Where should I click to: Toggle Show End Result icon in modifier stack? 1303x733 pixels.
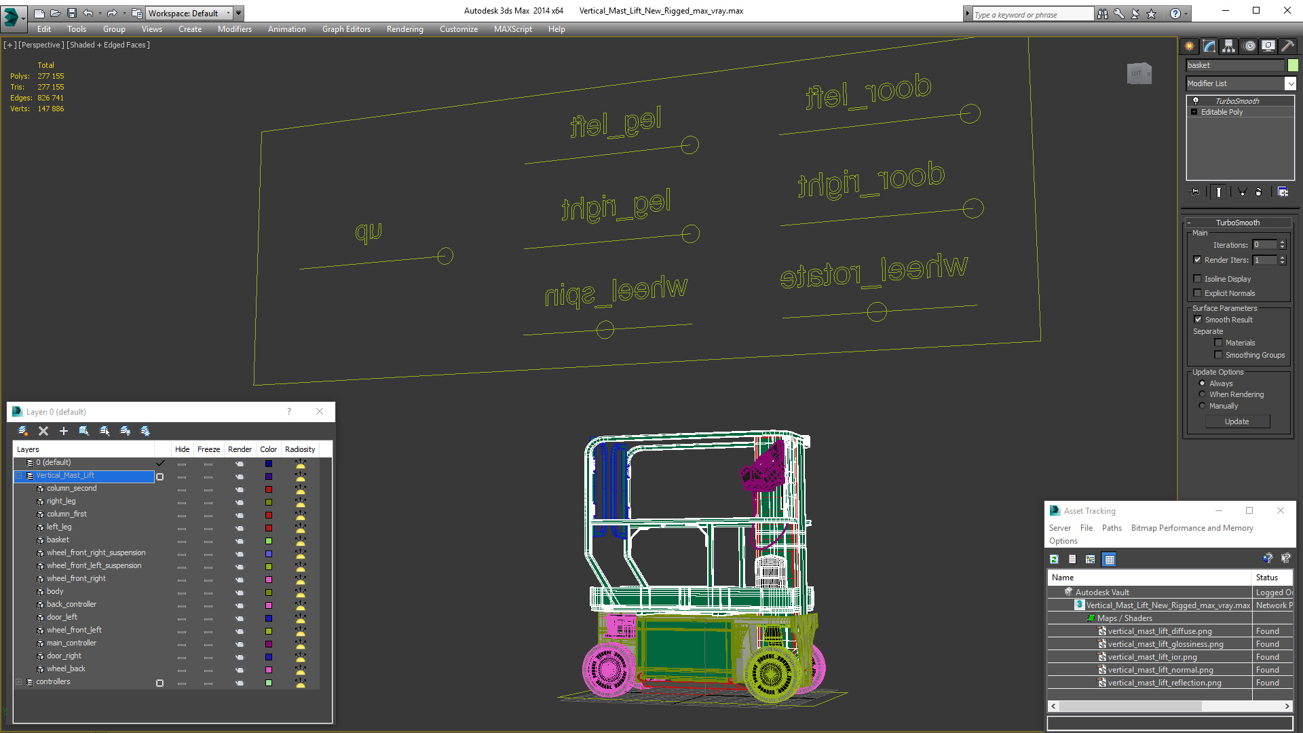point(1219,192)
